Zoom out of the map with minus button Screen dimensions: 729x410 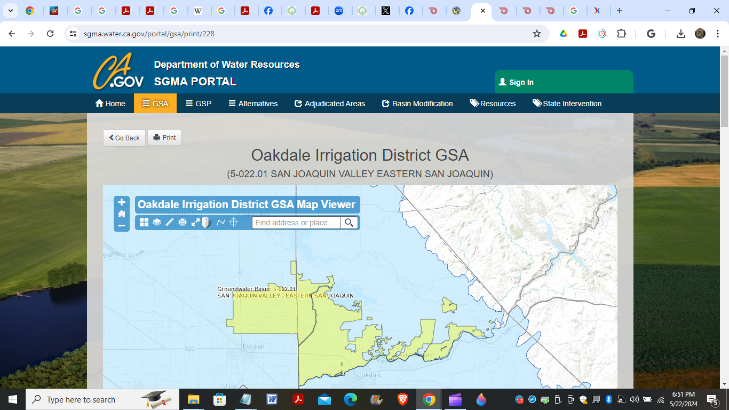[122, 225]
